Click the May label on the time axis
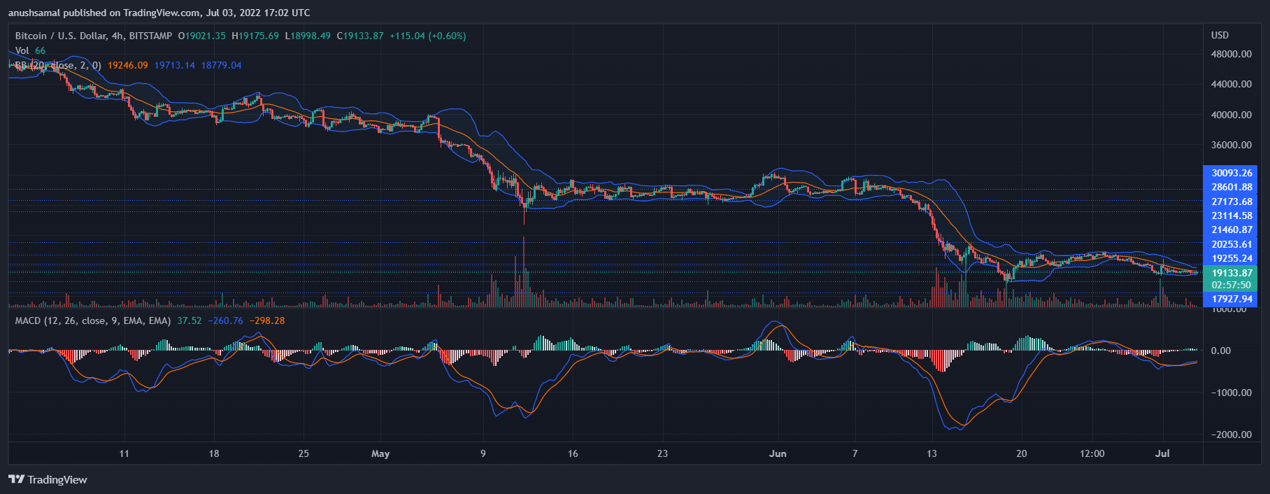 (x=380, y=453)
